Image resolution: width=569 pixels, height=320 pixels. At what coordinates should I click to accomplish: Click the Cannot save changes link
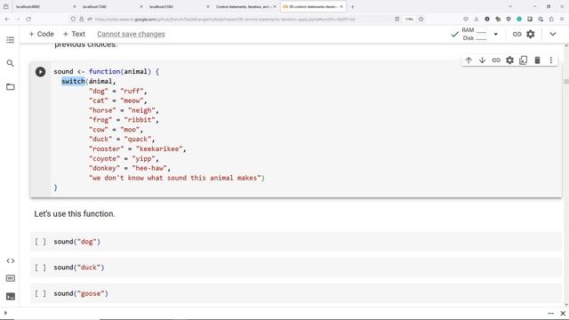click(131, 34)
